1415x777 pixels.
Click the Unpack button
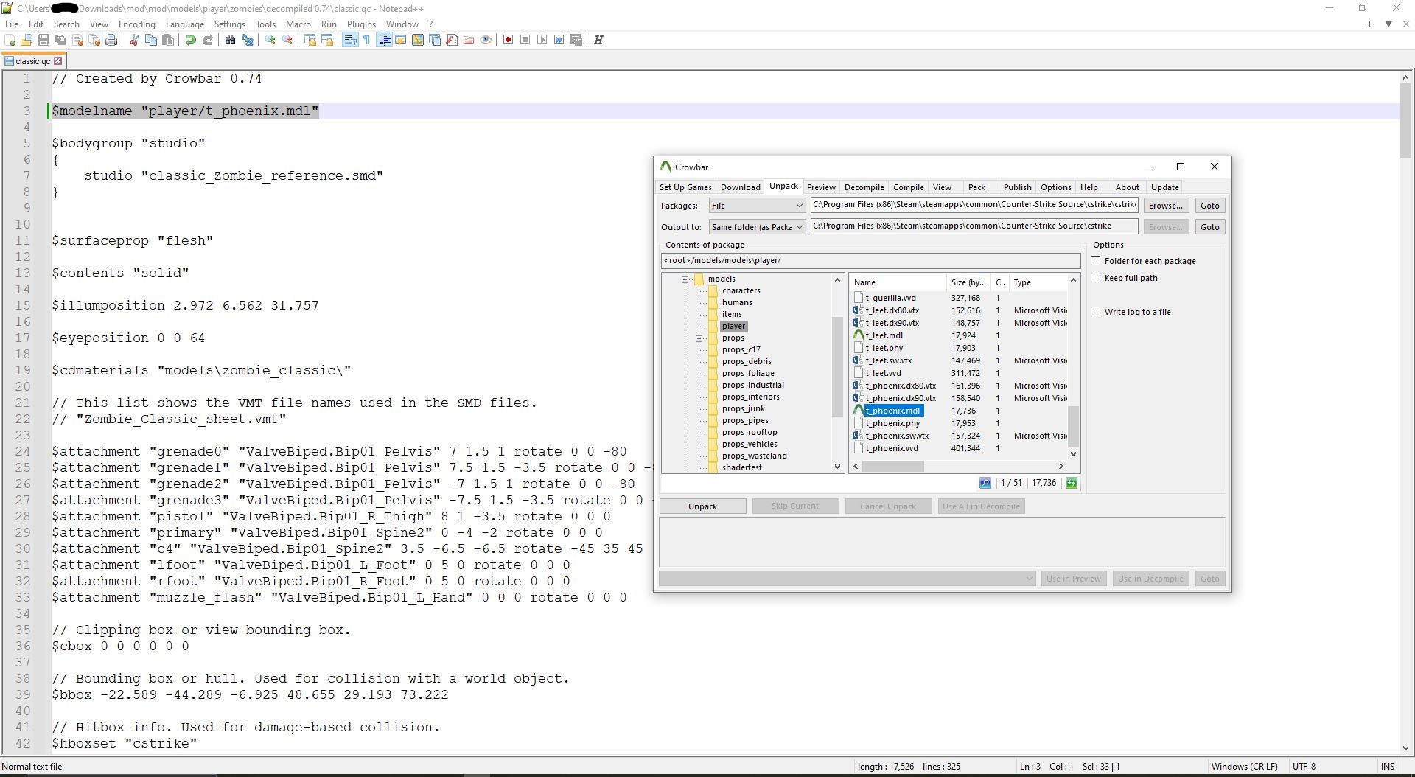[702, 506]
